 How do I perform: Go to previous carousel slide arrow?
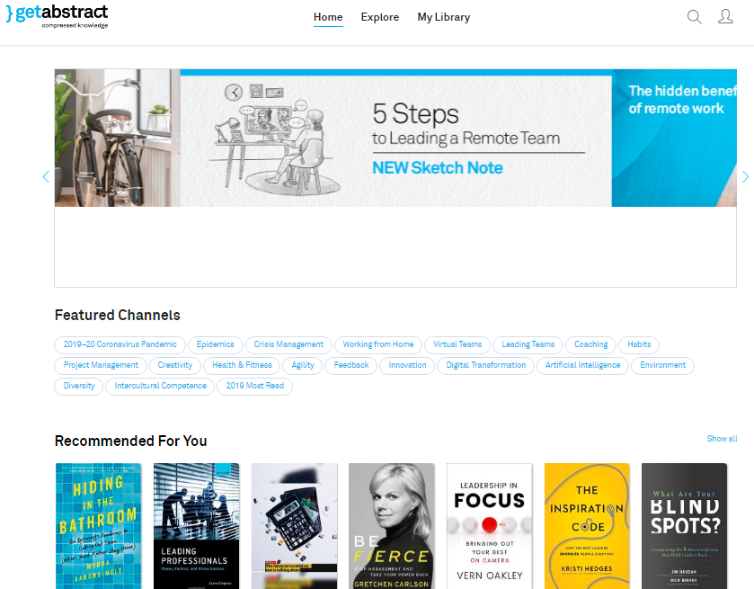click(46, 176)
